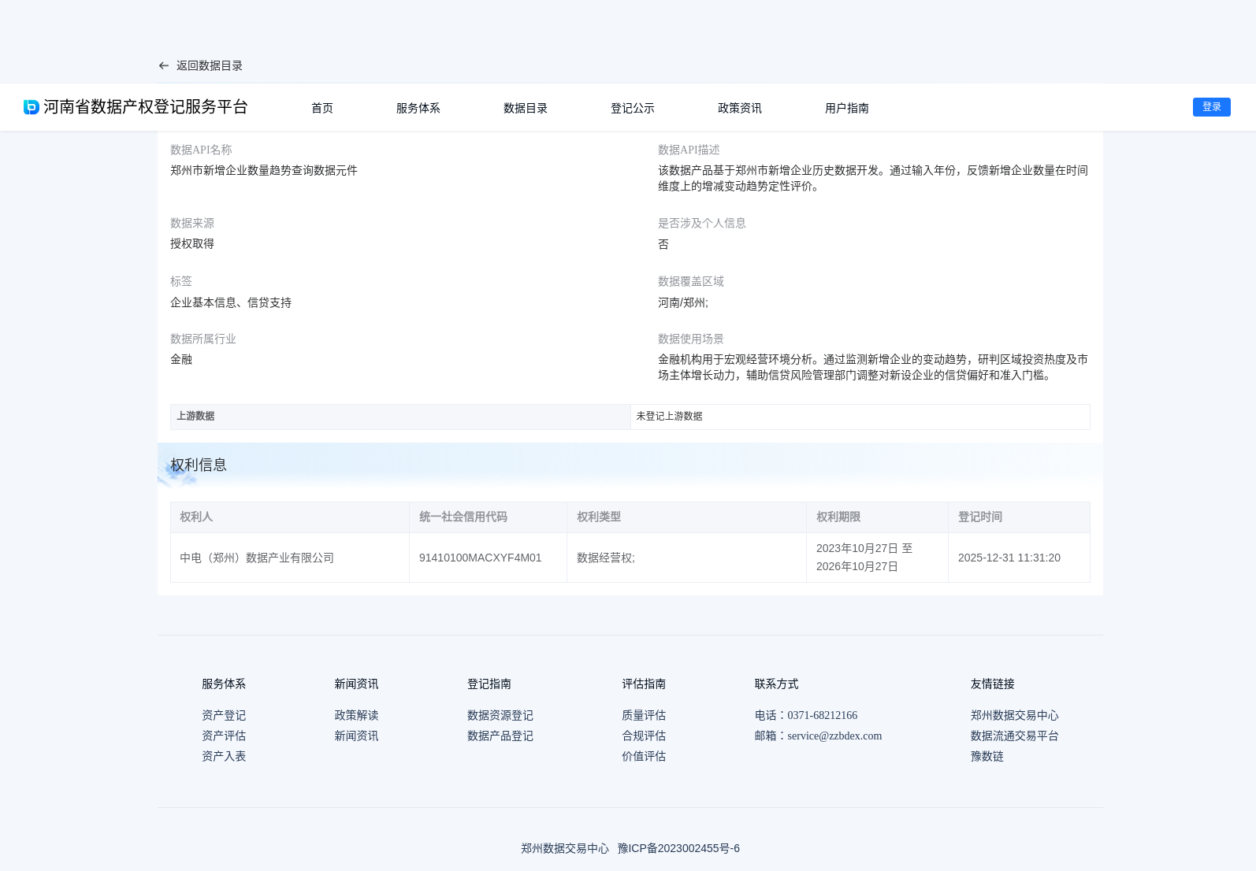Open 豫数链 friendly link

click(x=987, y=756)
